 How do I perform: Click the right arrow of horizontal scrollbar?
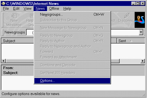pos(143,61)
